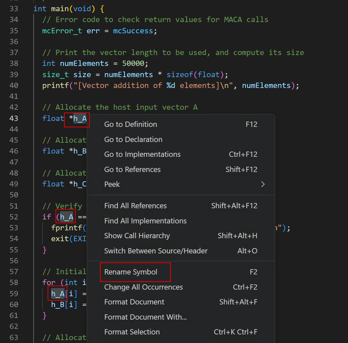348x343 pixels.
Task: Click h_A in the if condition on line 52
Action: [67, 217]
